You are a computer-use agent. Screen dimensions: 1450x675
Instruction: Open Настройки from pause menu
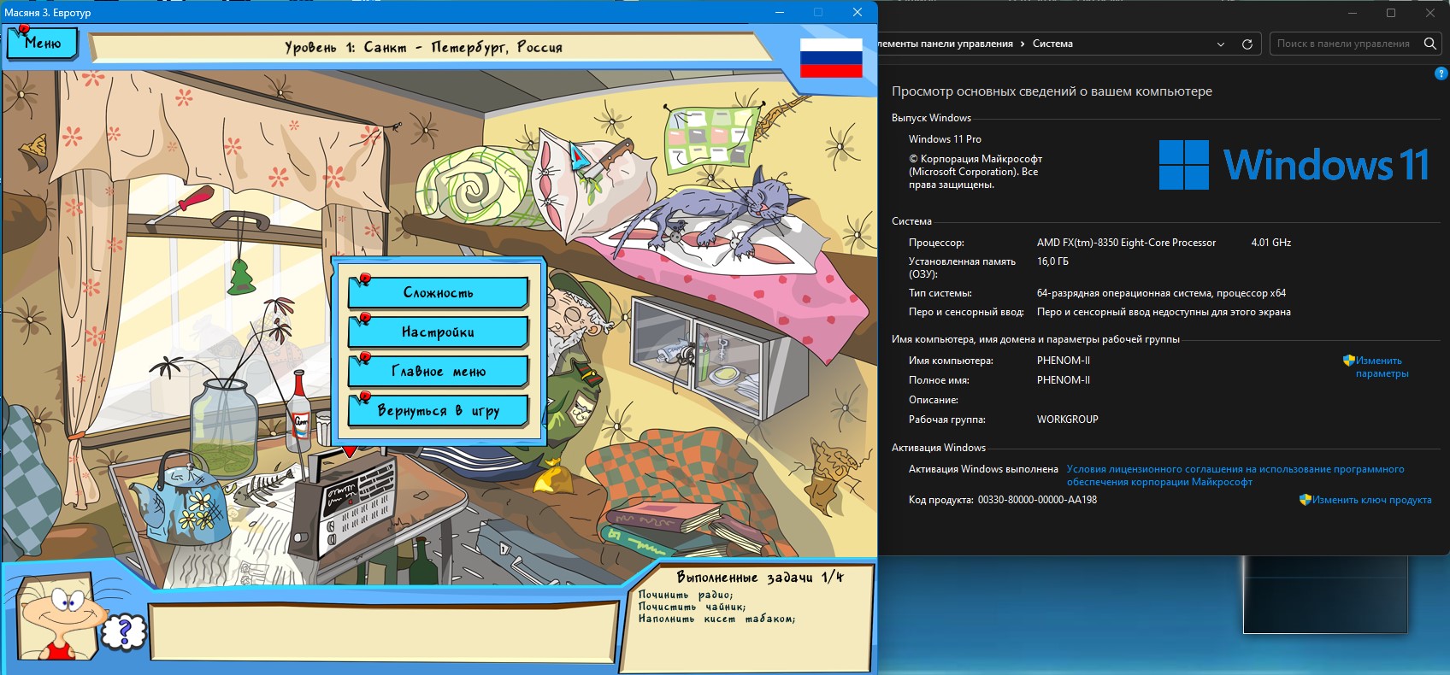[x=438, y=332]
